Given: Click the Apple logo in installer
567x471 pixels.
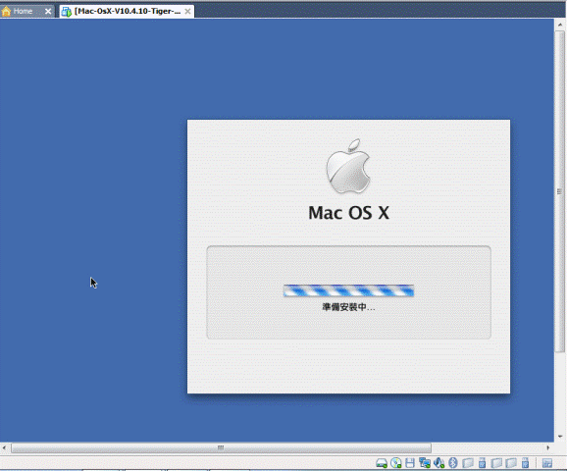Looking at the screenshot, I should 348,166.
